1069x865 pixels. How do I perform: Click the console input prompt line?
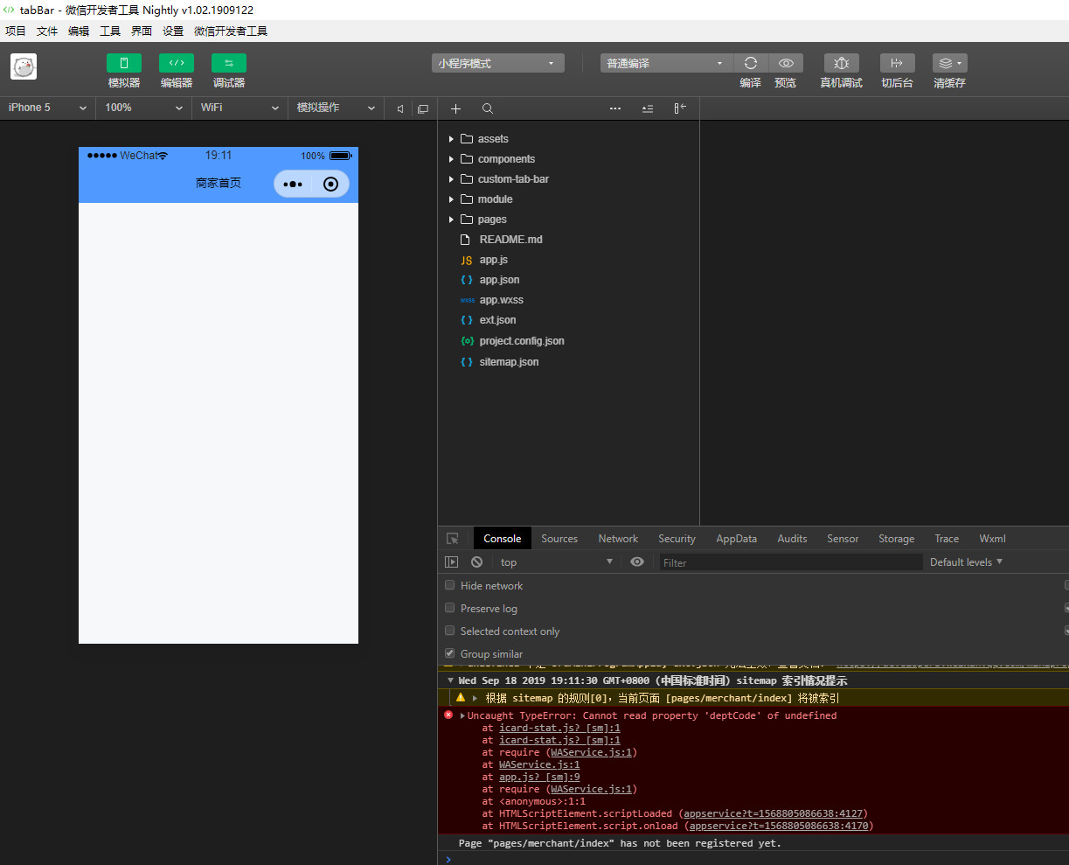click(x=753, y=858)
